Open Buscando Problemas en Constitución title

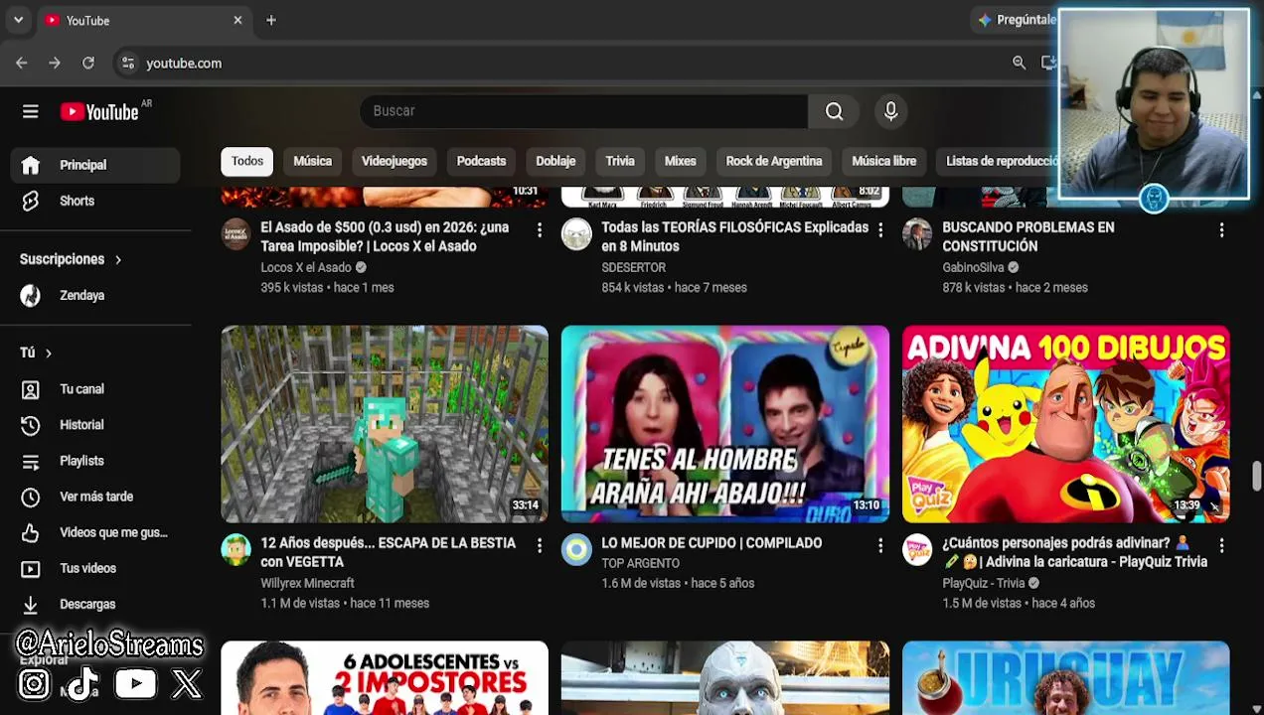point(1028,236)
